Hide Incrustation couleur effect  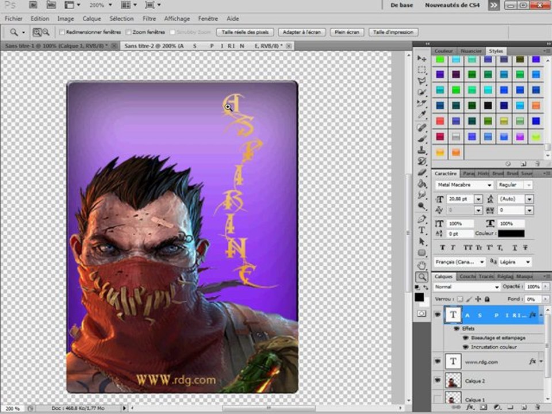point(465,347)
